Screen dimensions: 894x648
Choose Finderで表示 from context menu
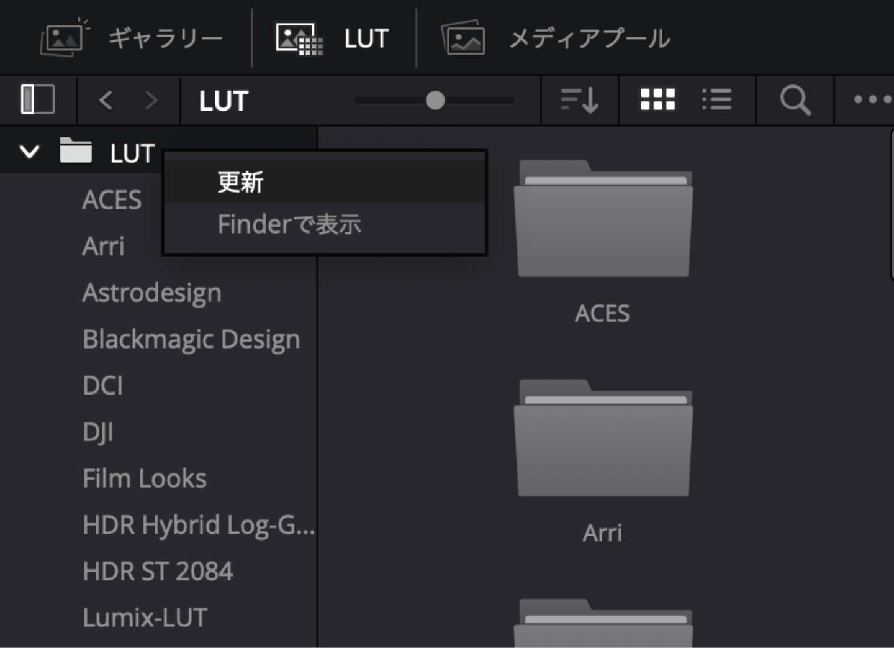[325, 224]
